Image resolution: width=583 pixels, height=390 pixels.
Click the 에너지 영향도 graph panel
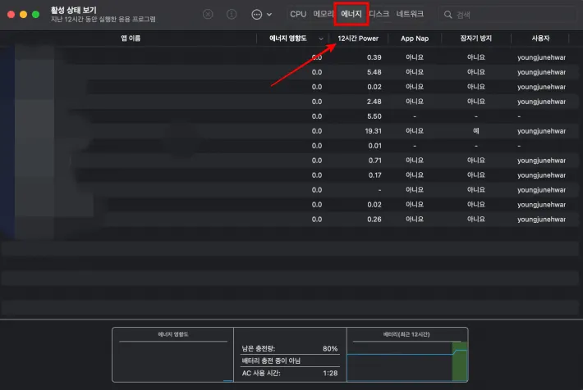pos(173,355)
